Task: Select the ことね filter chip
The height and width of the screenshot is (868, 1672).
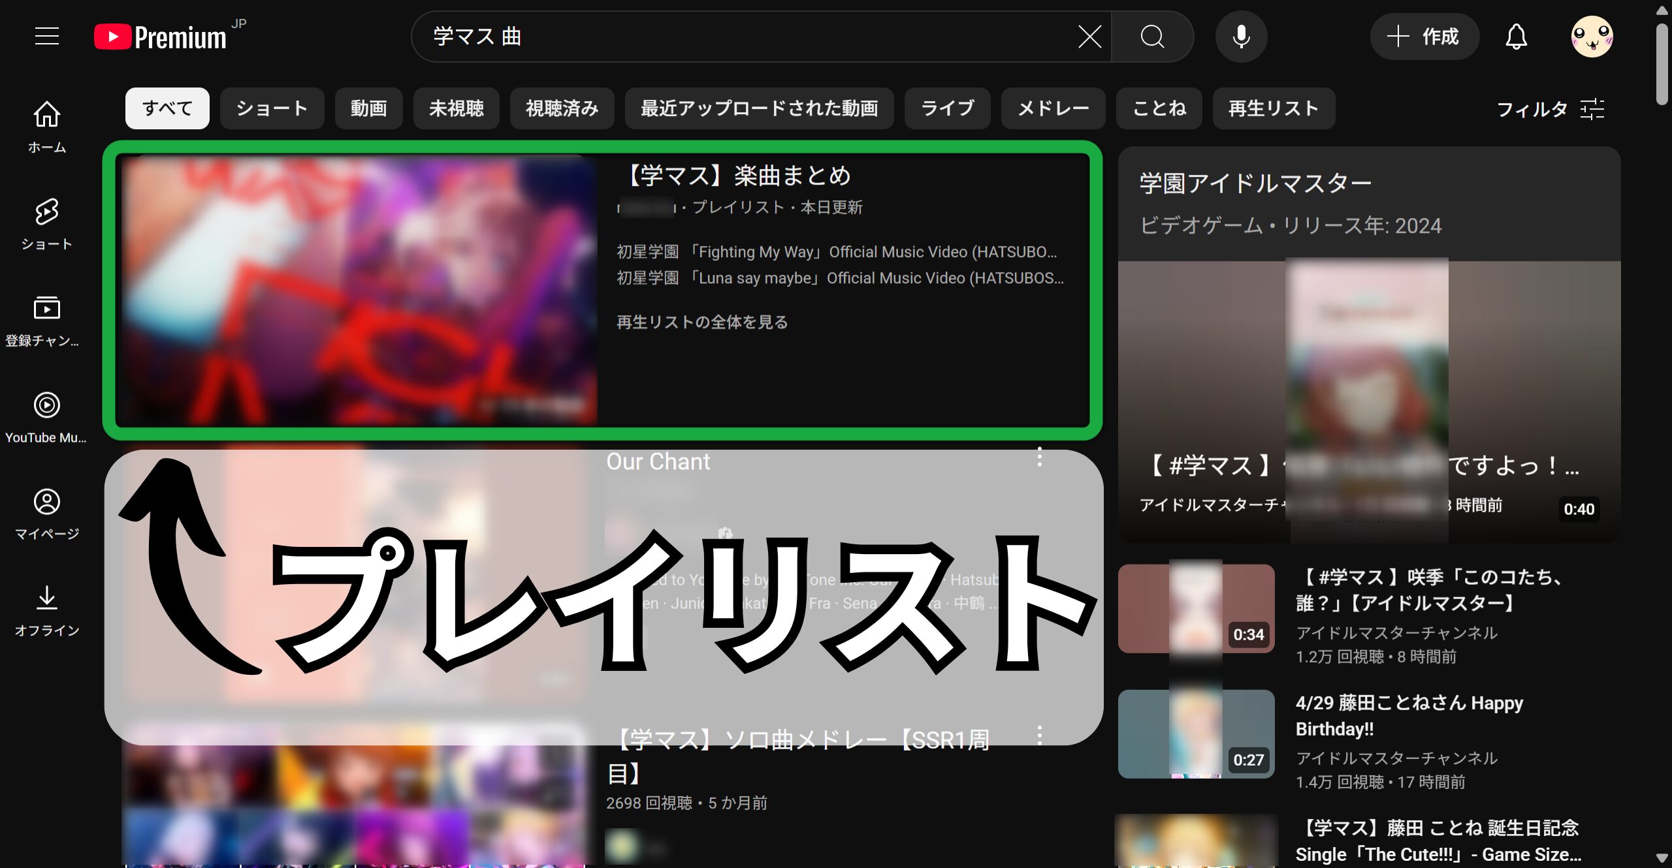Action: point(1159,108)
